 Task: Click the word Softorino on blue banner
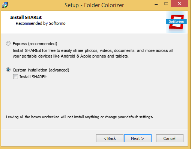coord(176,21)
